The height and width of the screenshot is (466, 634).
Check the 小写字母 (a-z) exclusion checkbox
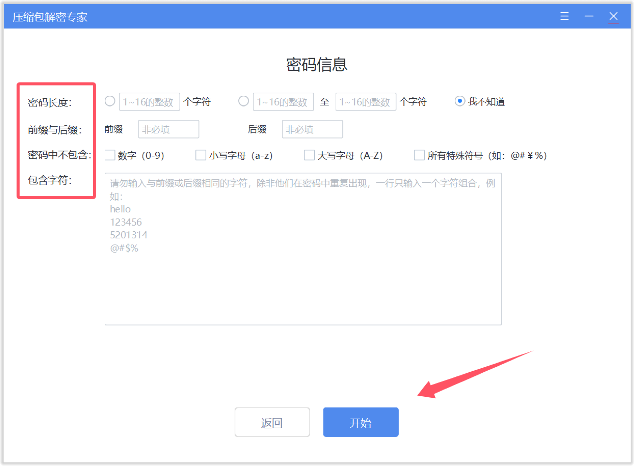pos(201,155)
